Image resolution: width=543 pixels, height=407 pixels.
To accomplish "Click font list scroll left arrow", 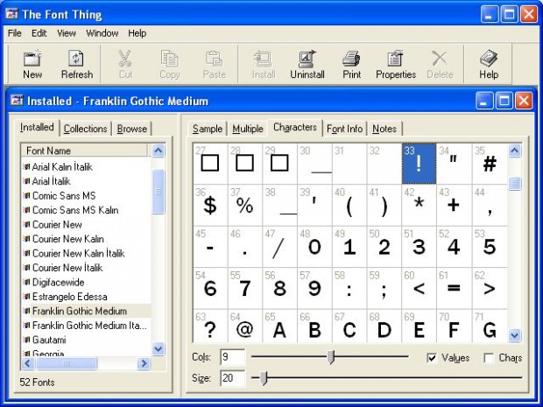I will pyautogui.click(x=28, y=363).
